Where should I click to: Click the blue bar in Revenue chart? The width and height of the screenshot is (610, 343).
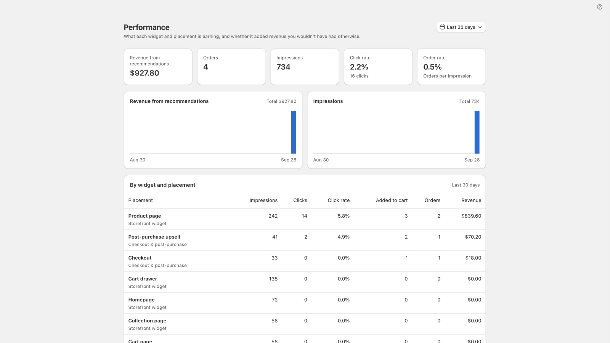294,132
